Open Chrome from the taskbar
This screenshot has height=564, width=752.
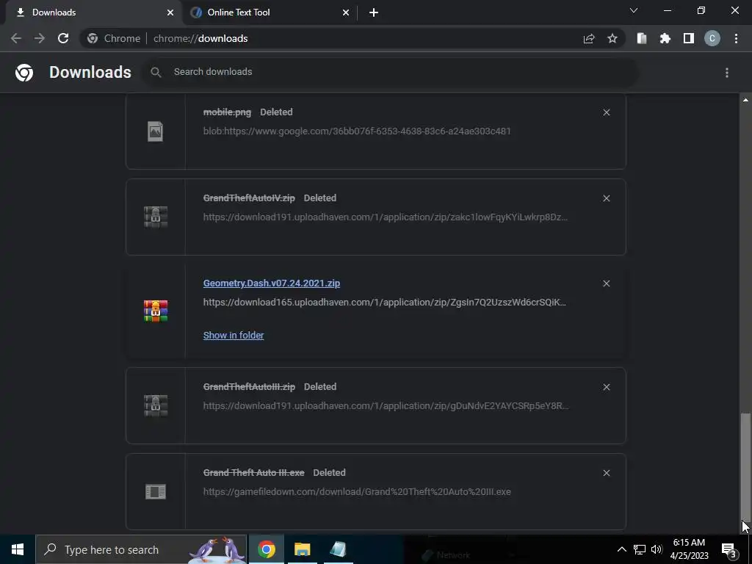click(x=266, y=549)
